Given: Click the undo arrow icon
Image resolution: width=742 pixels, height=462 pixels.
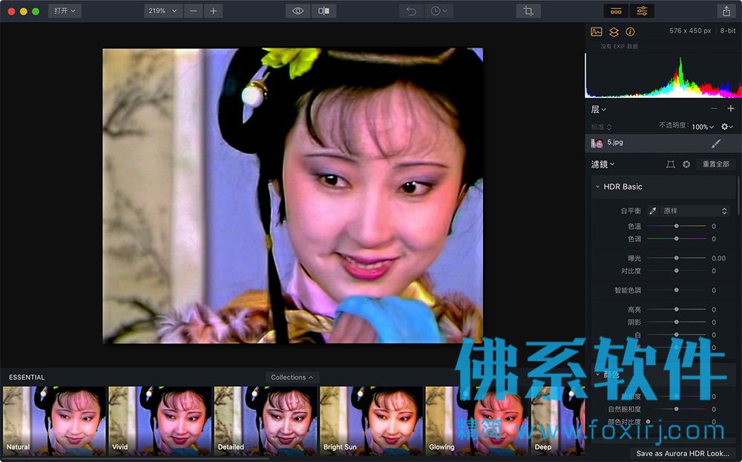Looking at the screenshot, I should point(411,11).
